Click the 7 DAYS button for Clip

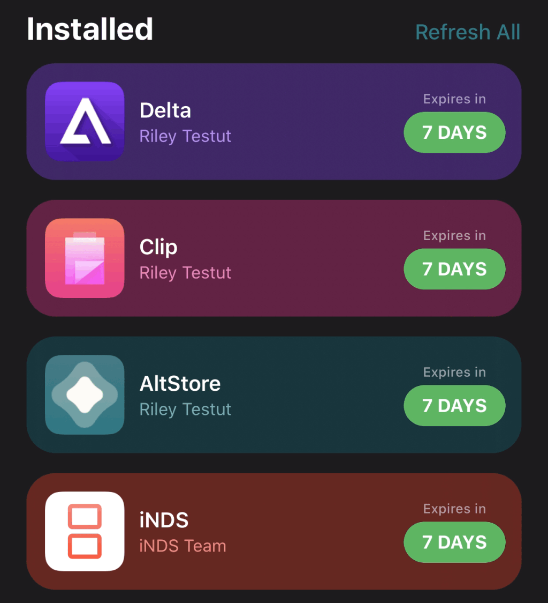pyautogui.click(x=454, y=269)
